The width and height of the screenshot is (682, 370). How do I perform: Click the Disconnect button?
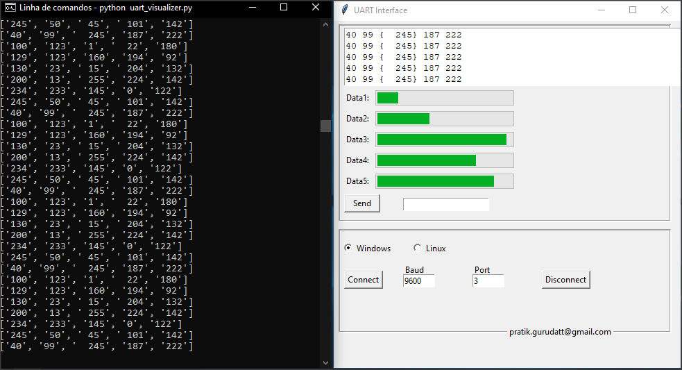pos(565,280)
